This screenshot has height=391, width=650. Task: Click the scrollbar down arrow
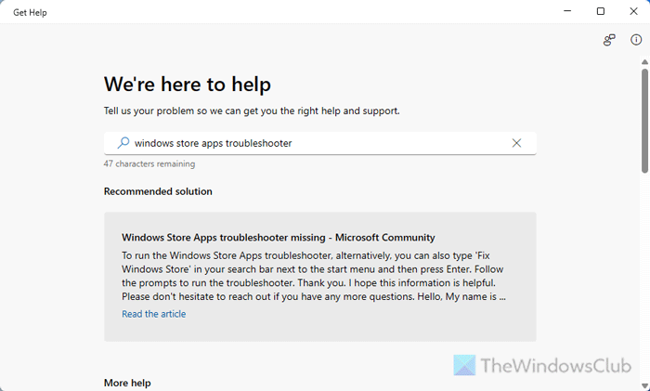tap(644, 384)
